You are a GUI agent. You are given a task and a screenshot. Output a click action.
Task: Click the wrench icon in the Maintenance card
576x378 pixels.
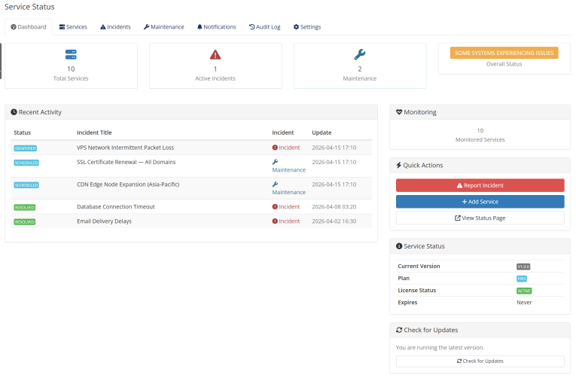(x=360, y=54)
